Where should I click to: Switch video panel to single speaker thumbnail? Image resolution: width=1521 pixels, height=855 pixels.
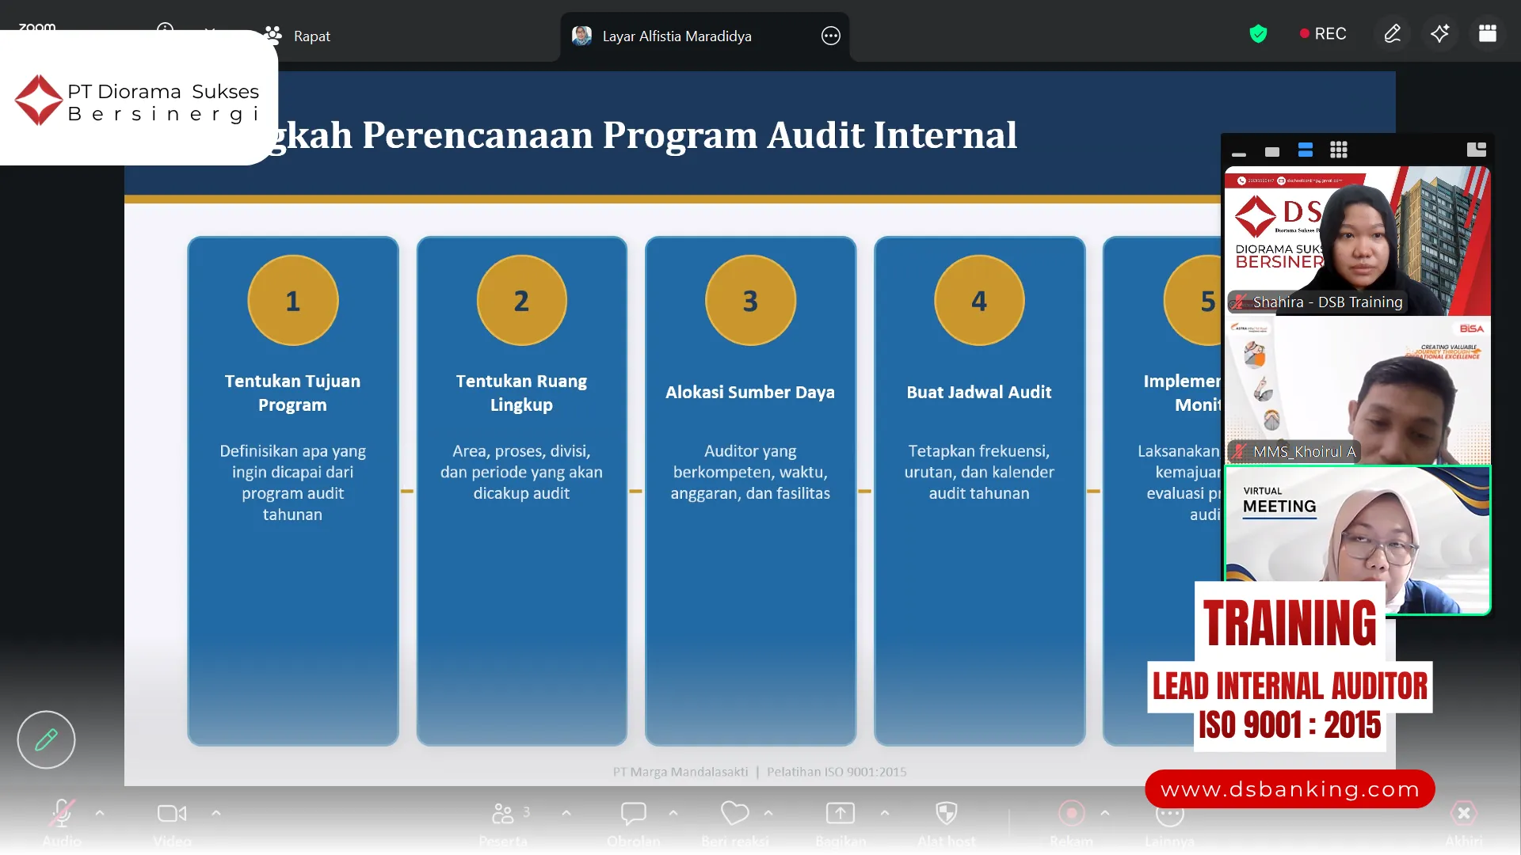coord(1272,151)
